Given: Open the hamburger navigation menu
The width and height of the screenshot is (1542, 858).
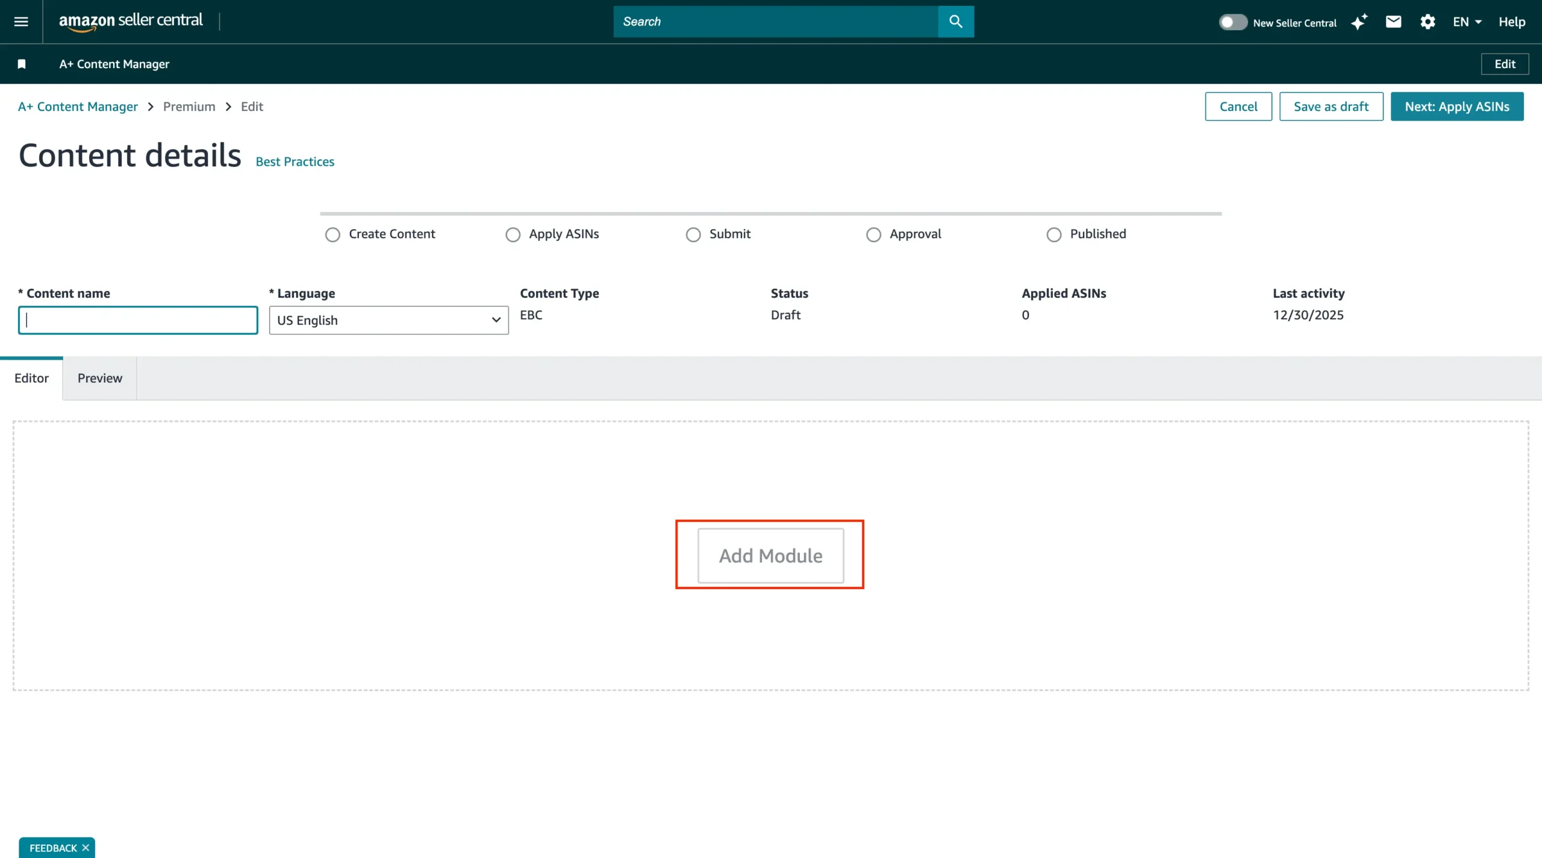Looking at the screenshot, I should (21, 22).
